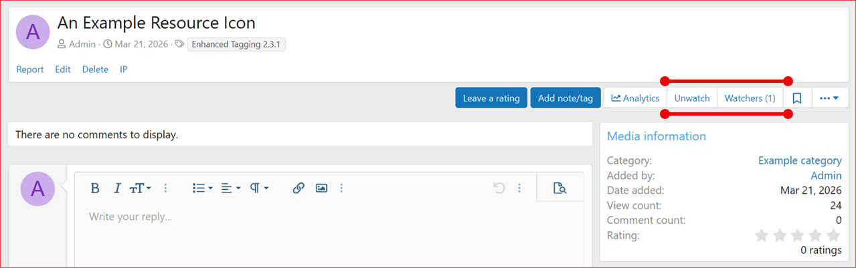
Task: Toggle bold formatting in the editor
Action: (x=95, y=188)
